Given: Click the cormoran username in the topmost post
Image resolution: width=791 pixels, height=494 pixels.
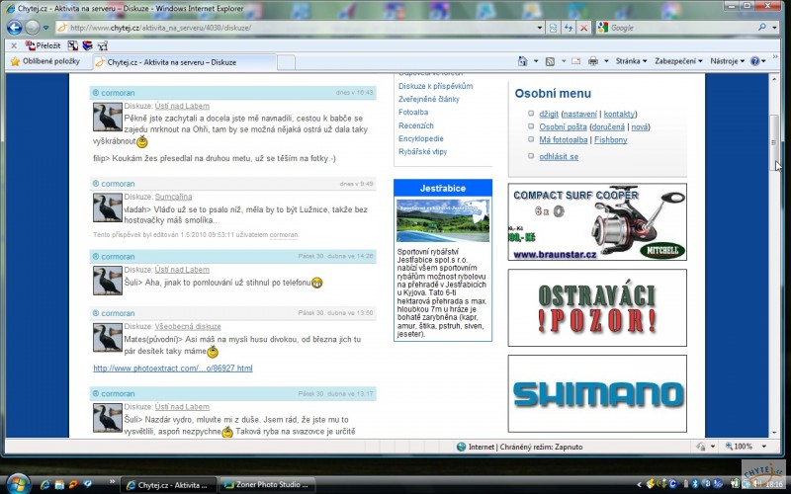Looking at the screenshot, I should pos(118,93).
